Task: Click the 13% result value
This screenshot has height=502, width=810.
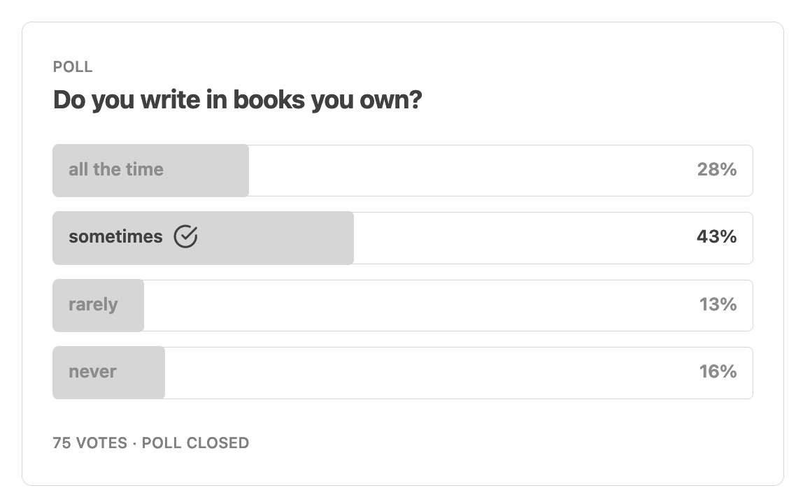Action: pyautogui.click(x=718, y=304)
